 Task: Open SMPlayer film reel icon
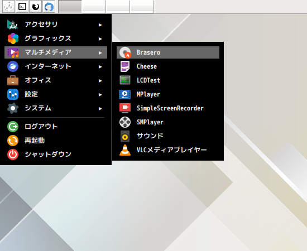point(125,122)
